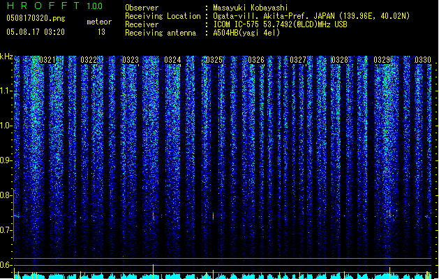
Task: Click the 0324 time marker
Action: coord(172,60)
